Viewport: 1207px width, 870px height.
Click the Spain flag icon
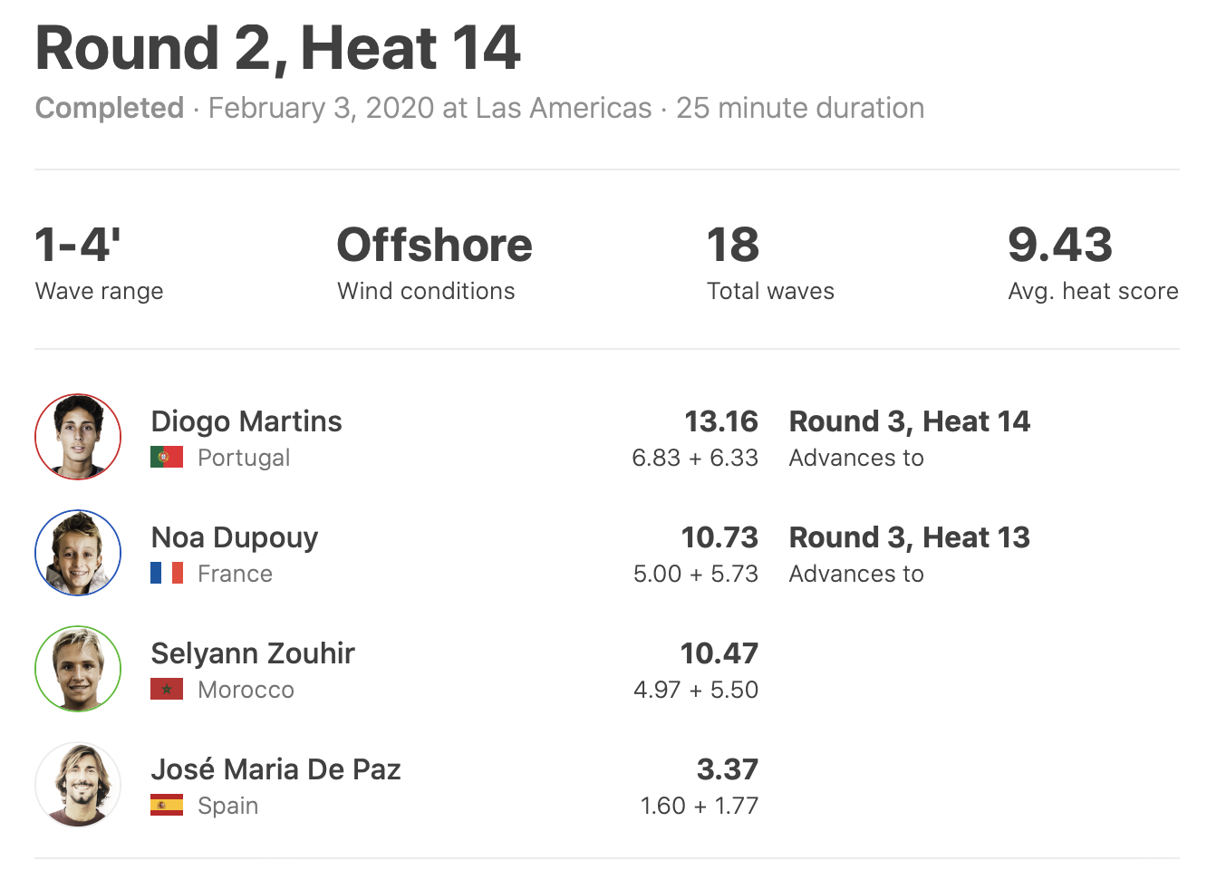click(x=167, y=806)
